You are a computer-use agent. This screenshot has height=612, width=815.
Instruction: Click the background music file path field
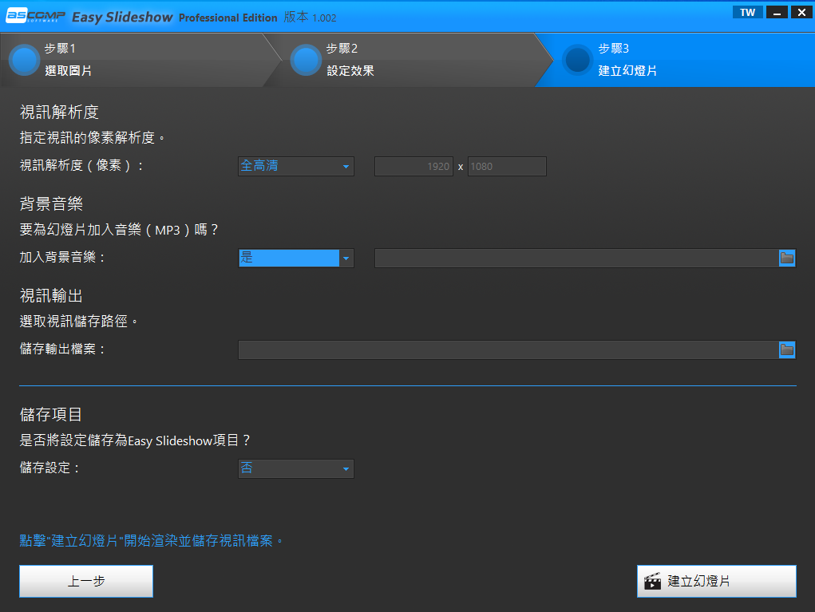click(577, 259)
